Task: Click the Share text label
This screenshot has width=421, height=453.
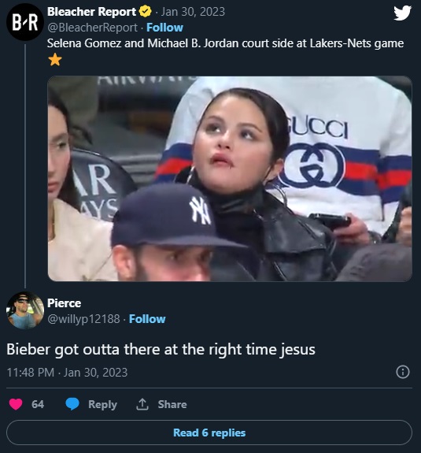Action: (x=172, y=404)
